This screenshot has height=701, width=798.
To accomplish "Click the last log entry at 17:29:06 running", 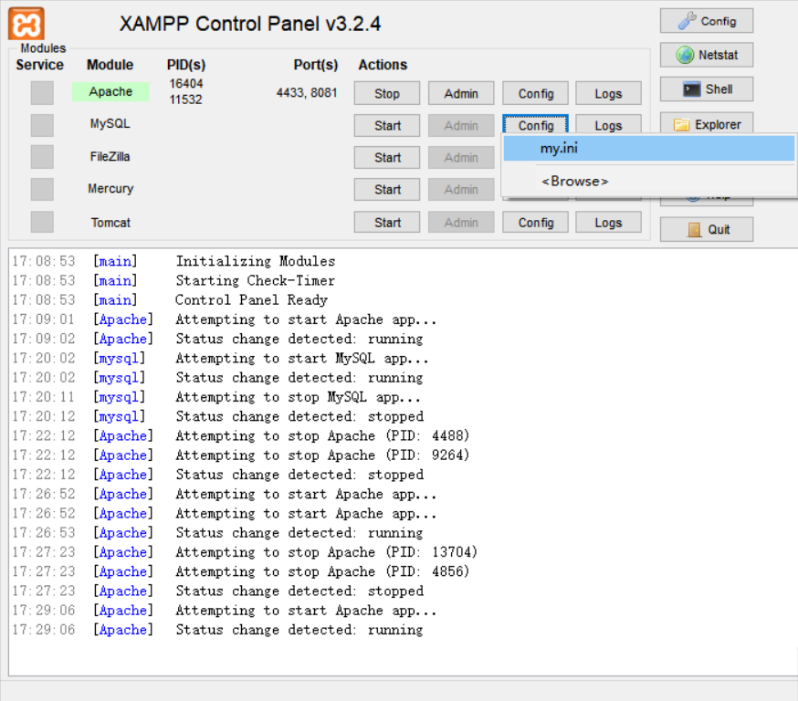I will coord(299,630).
